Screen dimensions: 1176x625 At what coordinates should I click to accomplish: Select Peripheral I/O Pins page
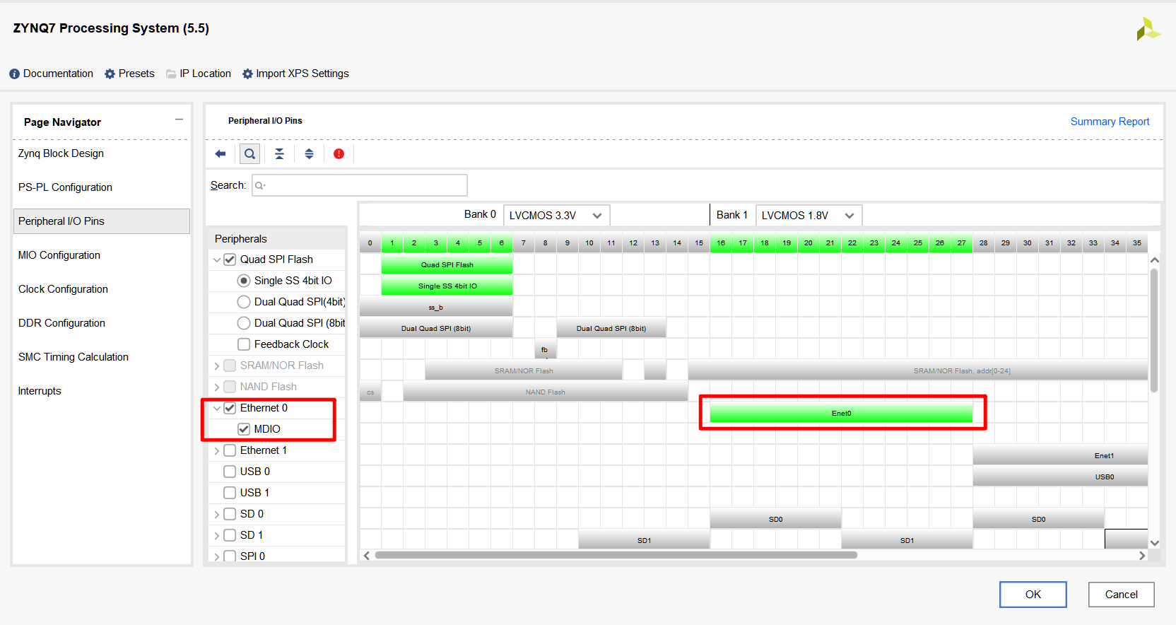[x=102, y=221]
